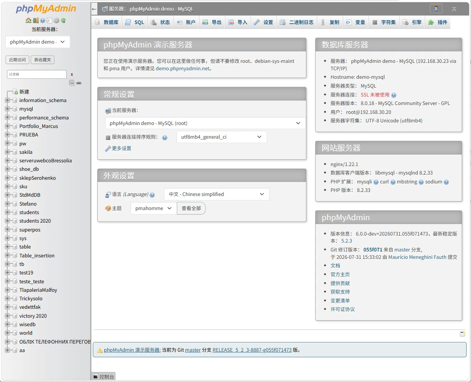471x382 pixels.
Task: Open server selector in left sidebar
Action: (x=38, y=42)
